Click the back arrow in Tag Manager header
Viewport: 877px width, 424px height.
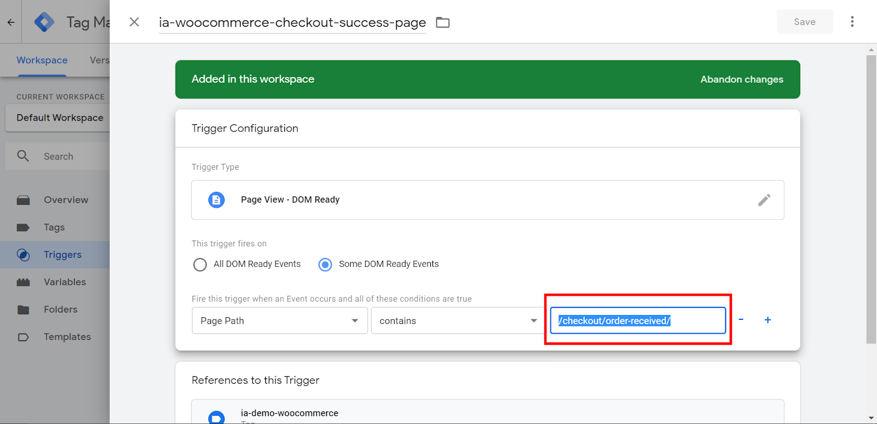[x=11, y=22]
